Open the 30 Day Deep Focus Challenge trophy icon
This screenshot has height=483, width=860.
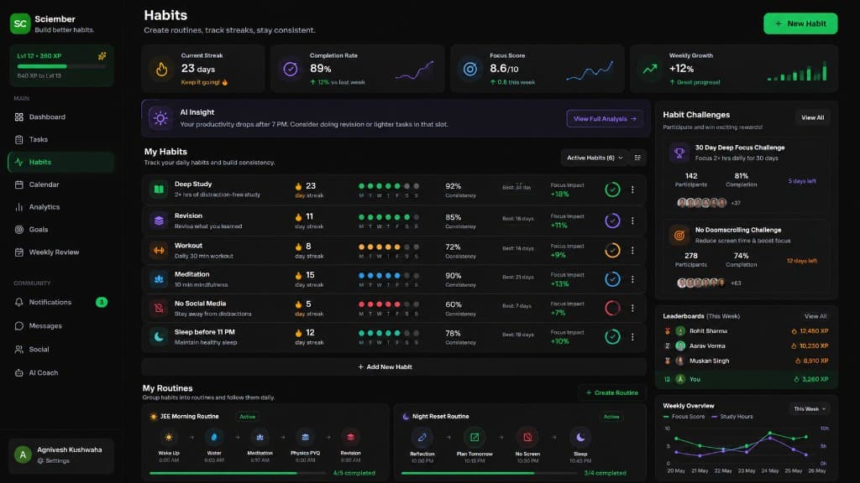(x=679, y=153)
